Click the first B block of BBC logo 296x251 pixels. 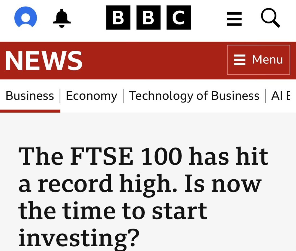[118, 18]
